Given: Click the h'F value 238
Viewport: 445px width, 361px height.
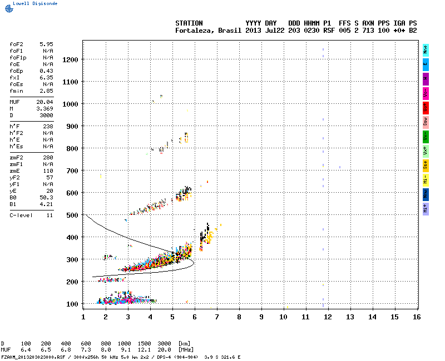Looking at the screenshot, I should 48,127.
